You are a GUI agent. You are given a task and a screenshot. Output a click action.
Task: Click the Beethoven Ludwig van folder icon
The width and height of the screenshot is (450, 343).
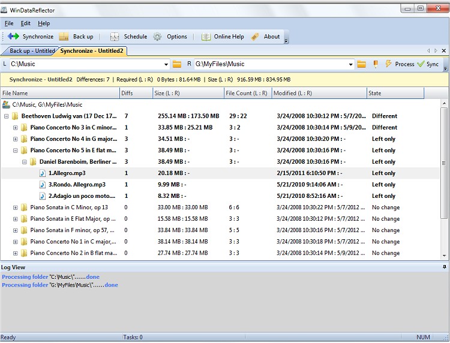pyautogui.click(x=15, y=116)
